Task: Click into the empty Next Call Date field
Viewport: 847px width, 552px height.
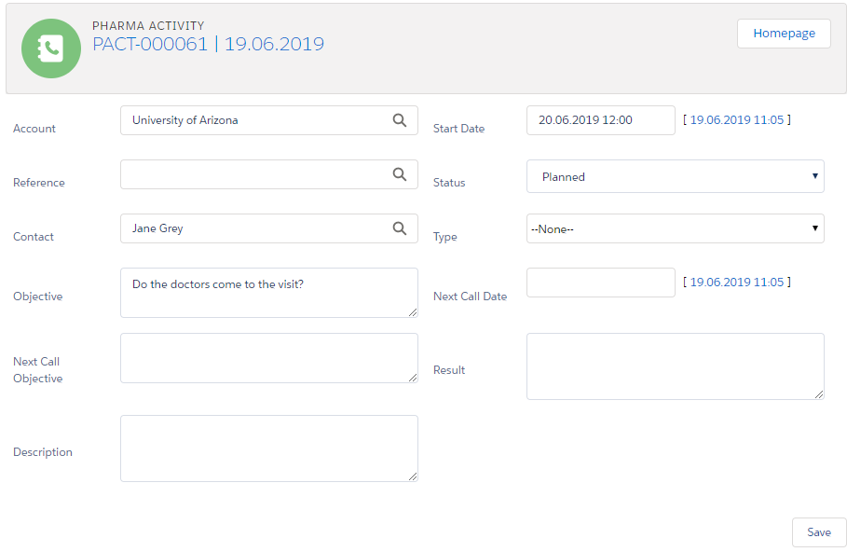Action: click(x=600, y=283)
